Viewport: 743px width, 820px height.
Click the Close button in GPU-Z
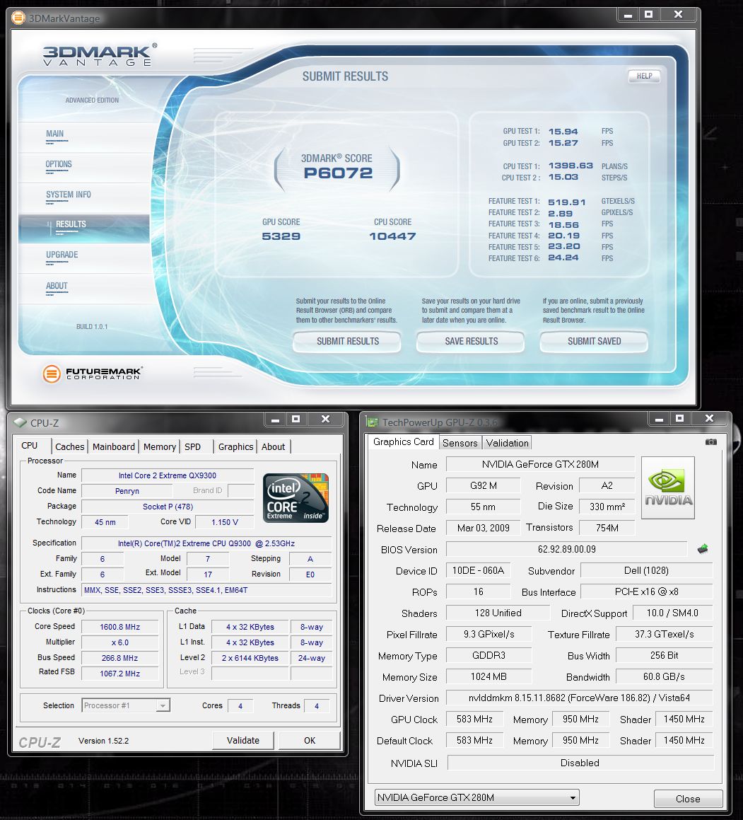(x=688, y=799)
